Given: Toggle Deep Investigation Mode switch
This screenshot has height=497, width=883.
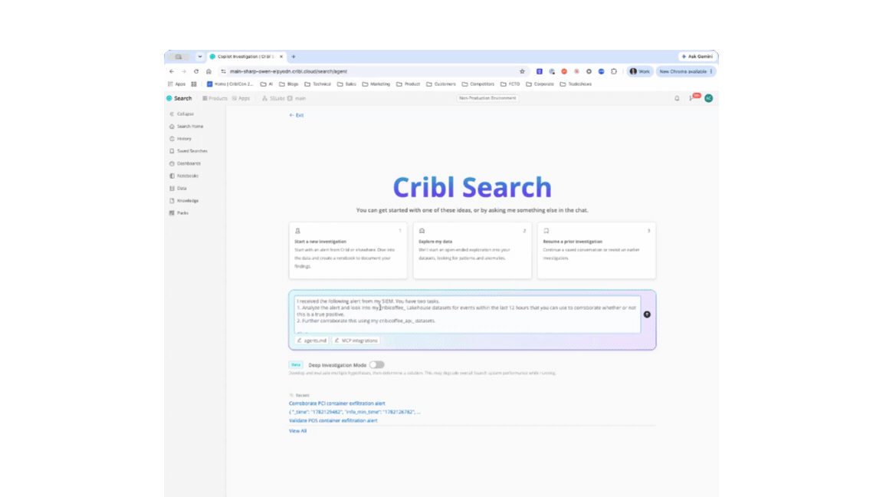Looking at the screenshot, I should pos(377,364).
